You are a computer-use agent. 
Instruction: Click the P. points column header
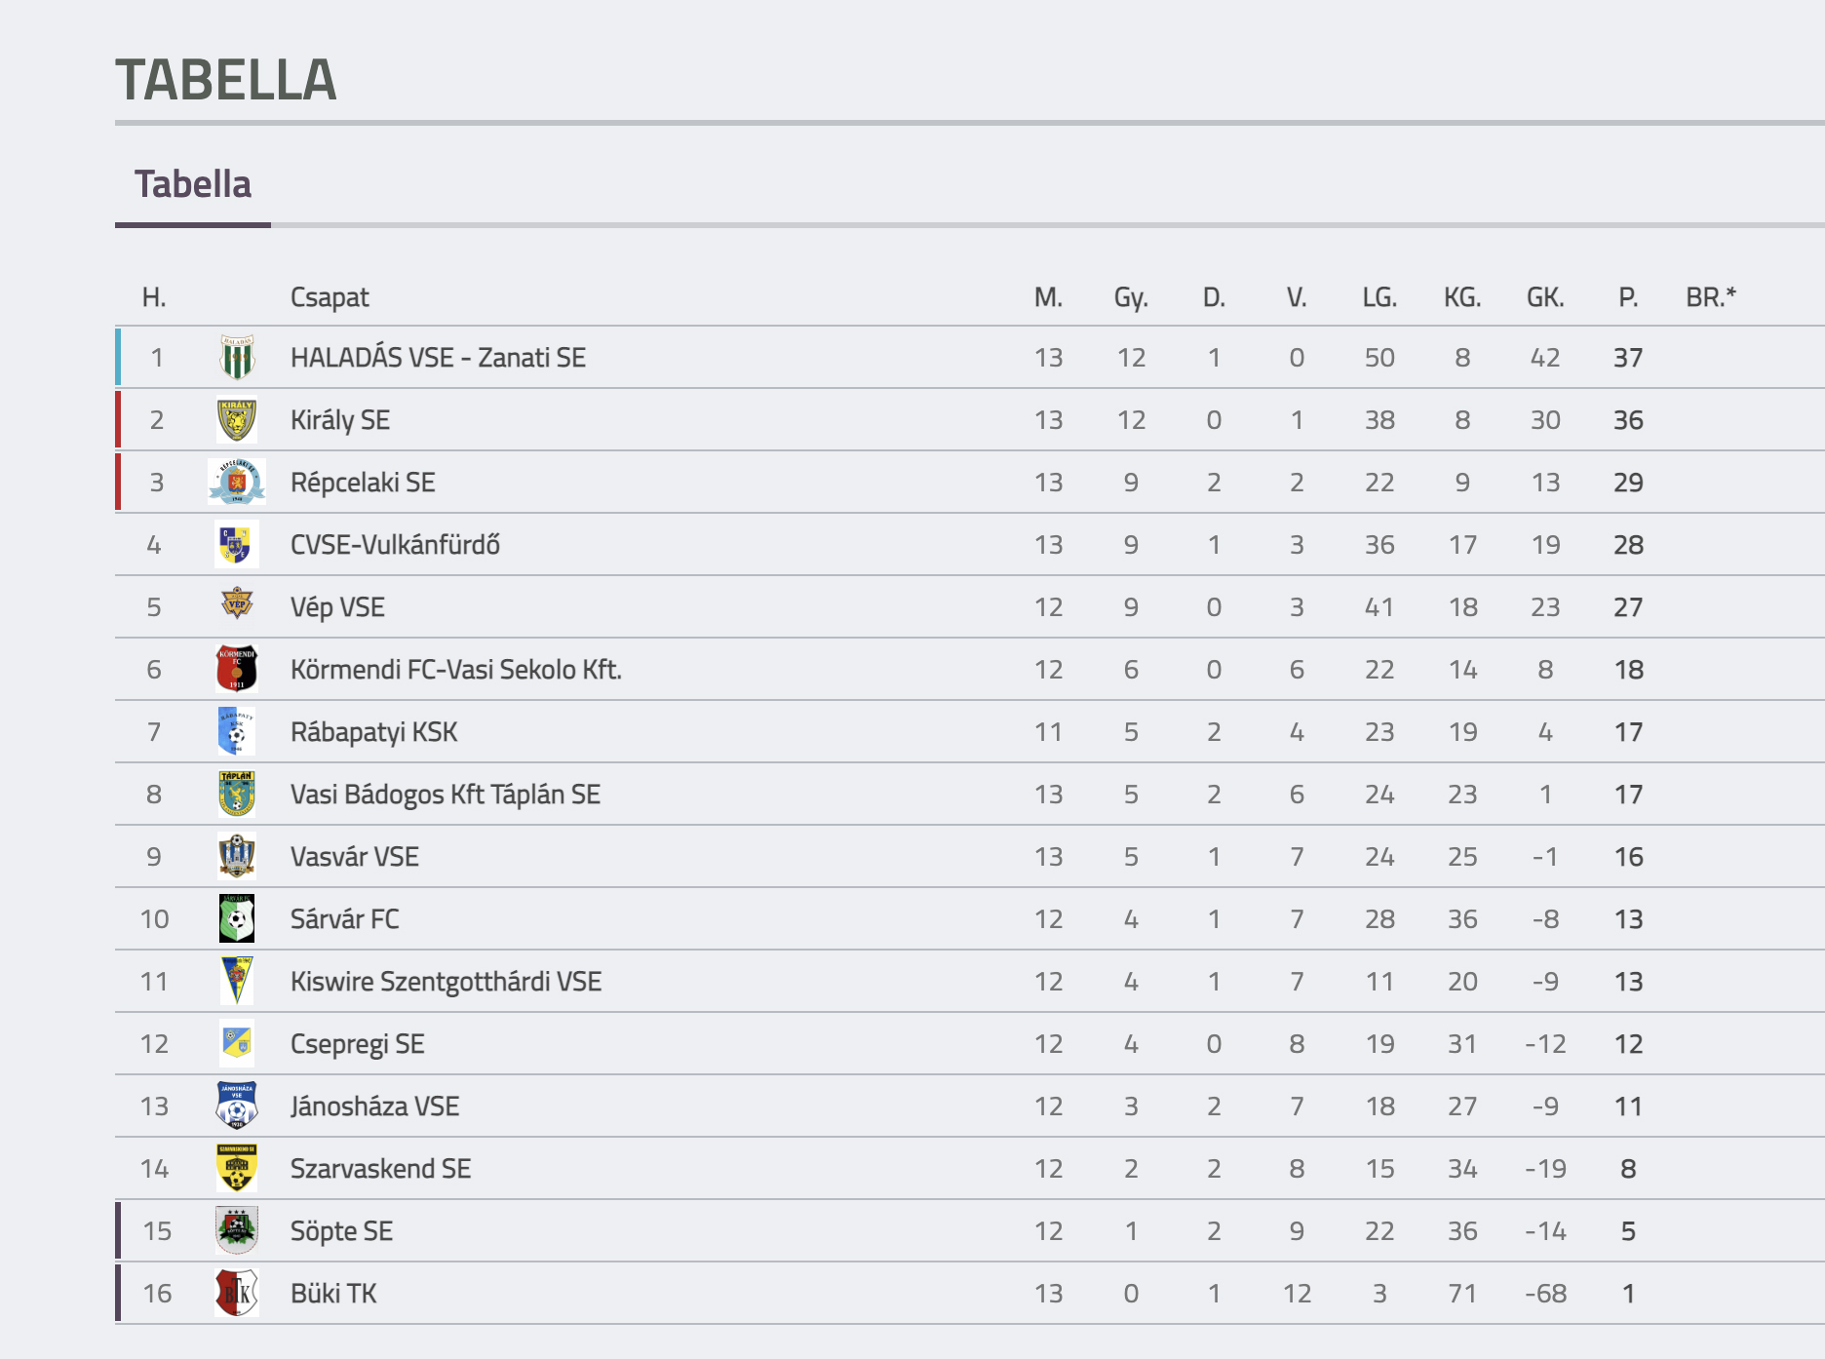pyautogui.click(x=1628, y=297)
